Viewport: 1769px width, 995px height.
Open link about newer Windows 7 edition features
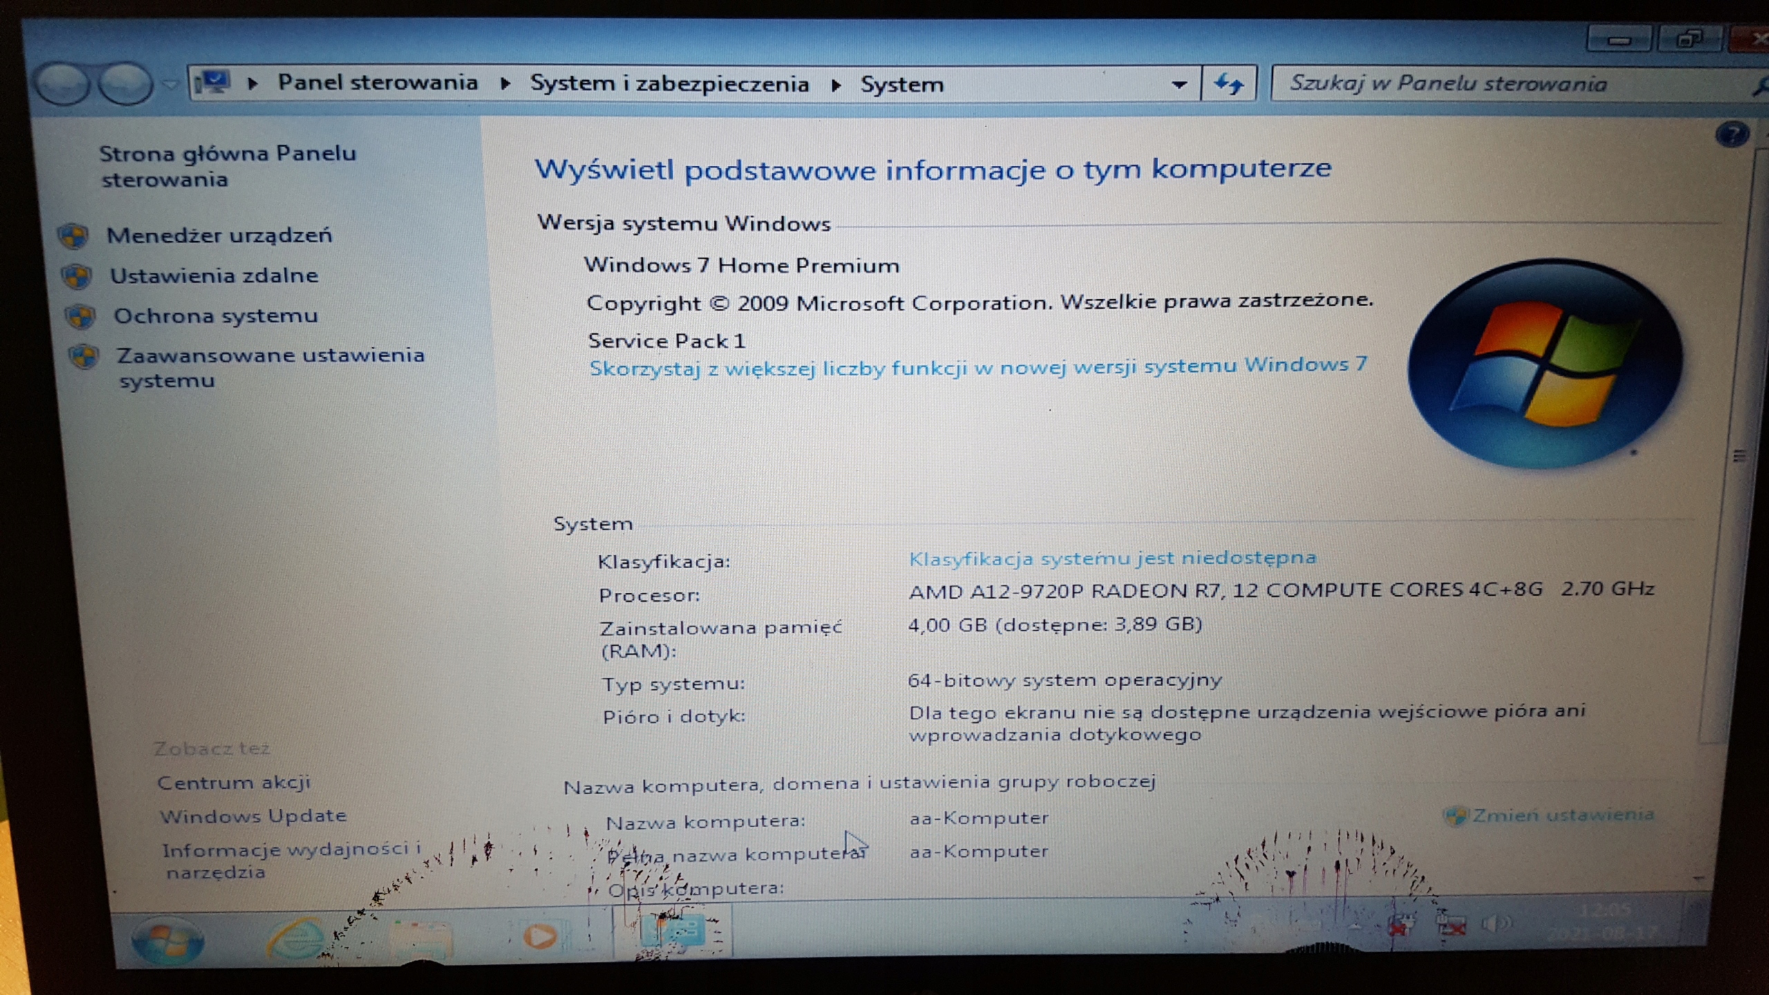coord(977,367)
